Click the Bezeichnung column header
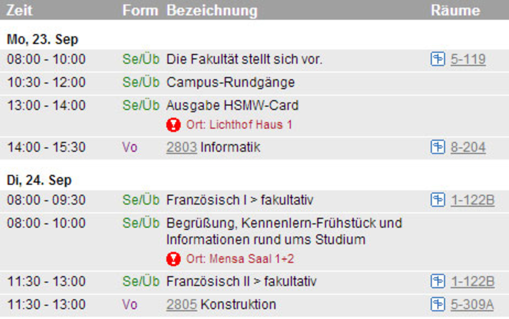 coord(212,11)
